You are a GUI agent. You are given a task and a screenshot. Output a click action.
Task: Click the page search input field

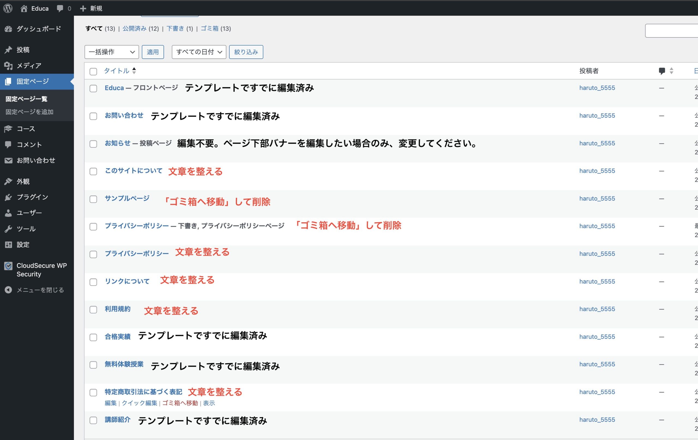[x=672, y=31]
